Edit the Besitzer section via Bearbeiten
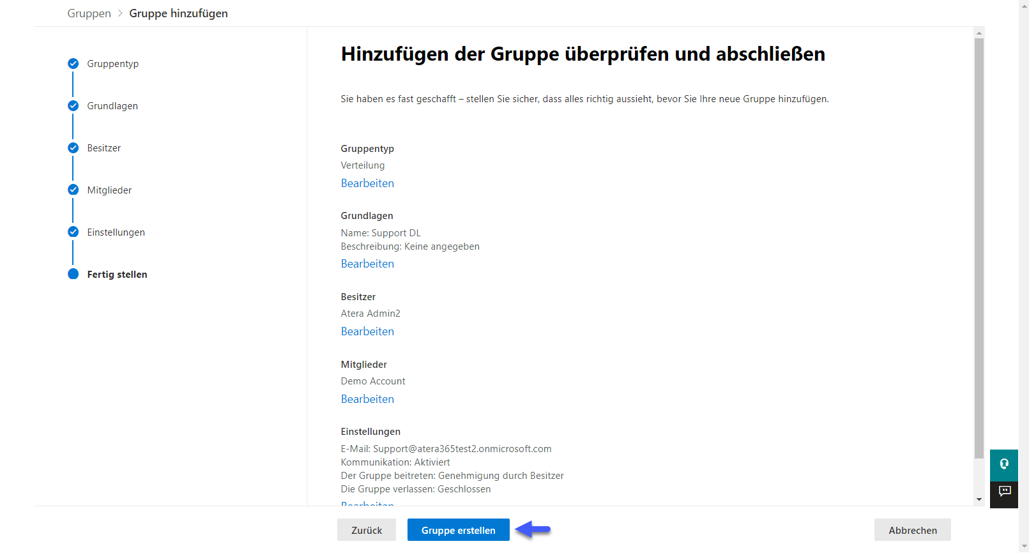Image resolution: width=1029 pixels, height=553 pixels. 367,331
